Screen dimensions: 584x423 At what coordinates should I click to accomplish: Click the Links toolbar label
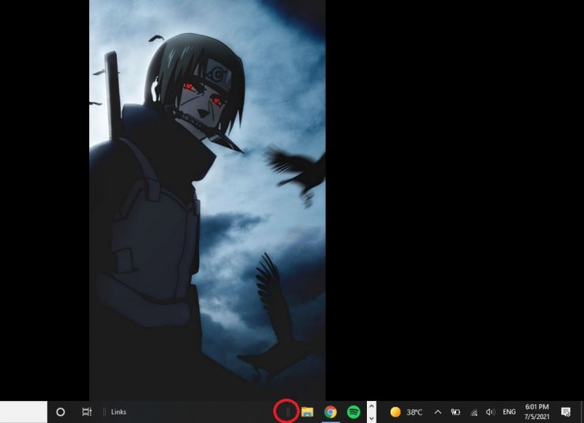tap(119, 412)
